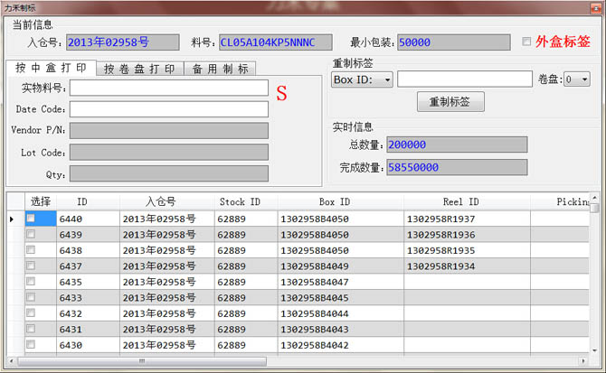This screenshot has width=606, height=373.
Task: Click the horizontal scrollbar thumb
Action: 142,361
